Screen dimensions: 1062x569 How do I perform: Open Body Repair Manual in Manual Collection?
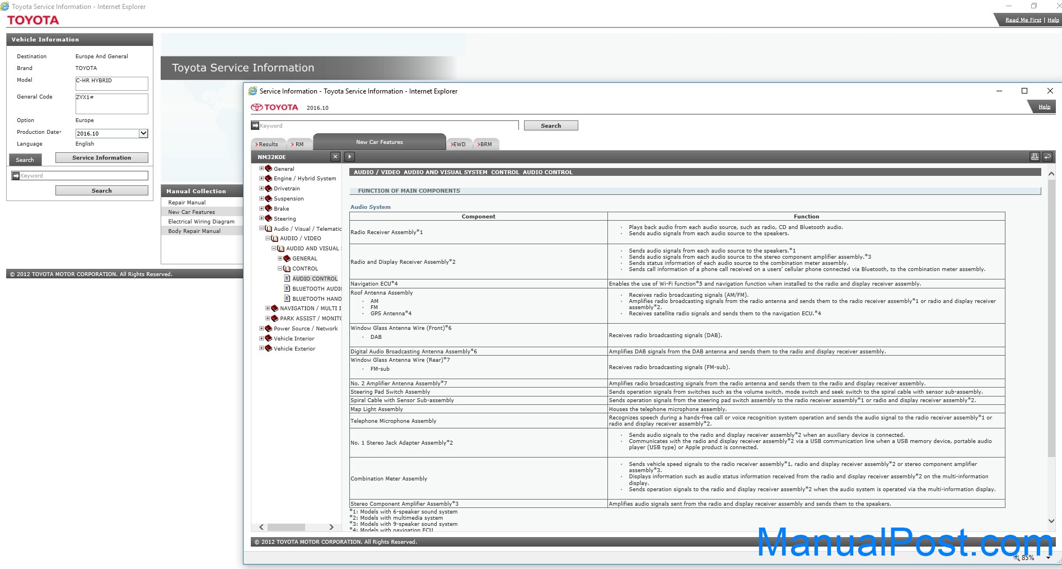click(x=194, y=231)
